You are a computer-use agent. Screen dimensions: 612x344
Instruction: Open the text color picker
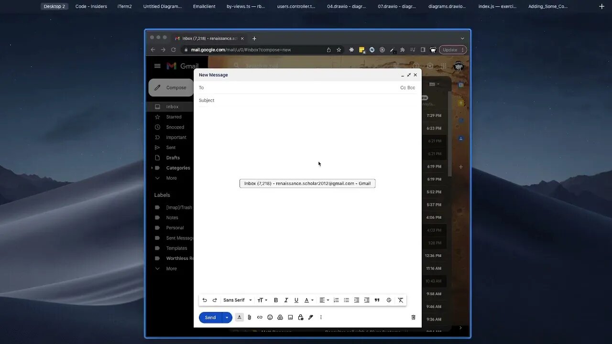click(x=309, y=300)
